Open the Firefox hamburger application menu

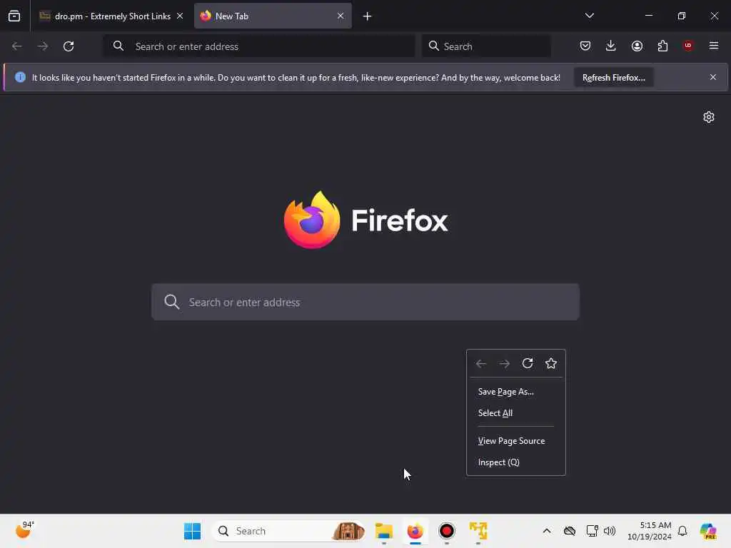click(714, 46)
